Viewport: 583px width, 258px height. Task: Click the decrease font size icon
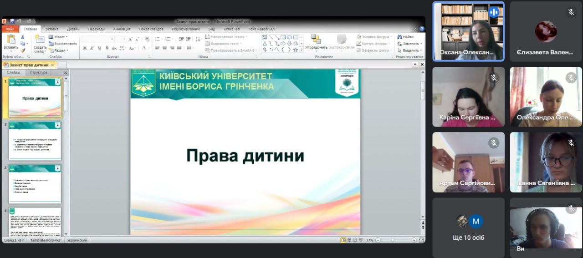tap(137, 40)
